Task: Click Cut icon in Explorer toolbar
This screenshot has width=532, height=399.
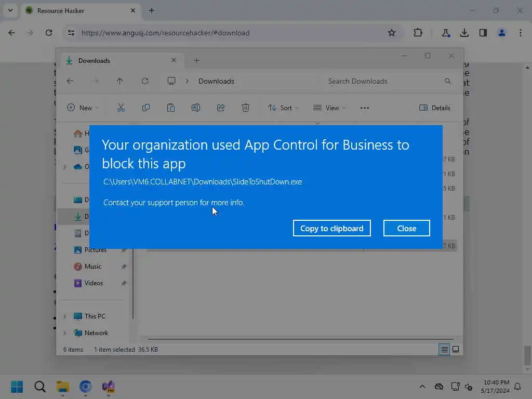Action: tap(121, 108)
